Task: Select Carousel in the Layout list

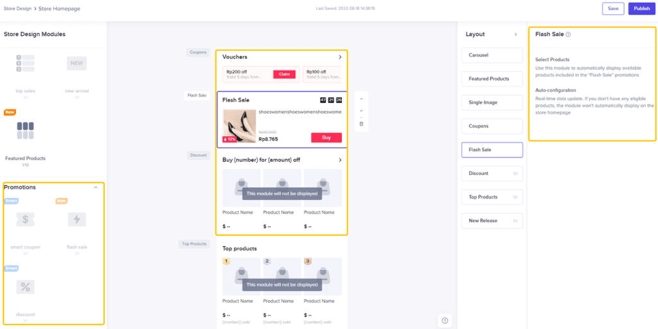Action: coord(492,55)
